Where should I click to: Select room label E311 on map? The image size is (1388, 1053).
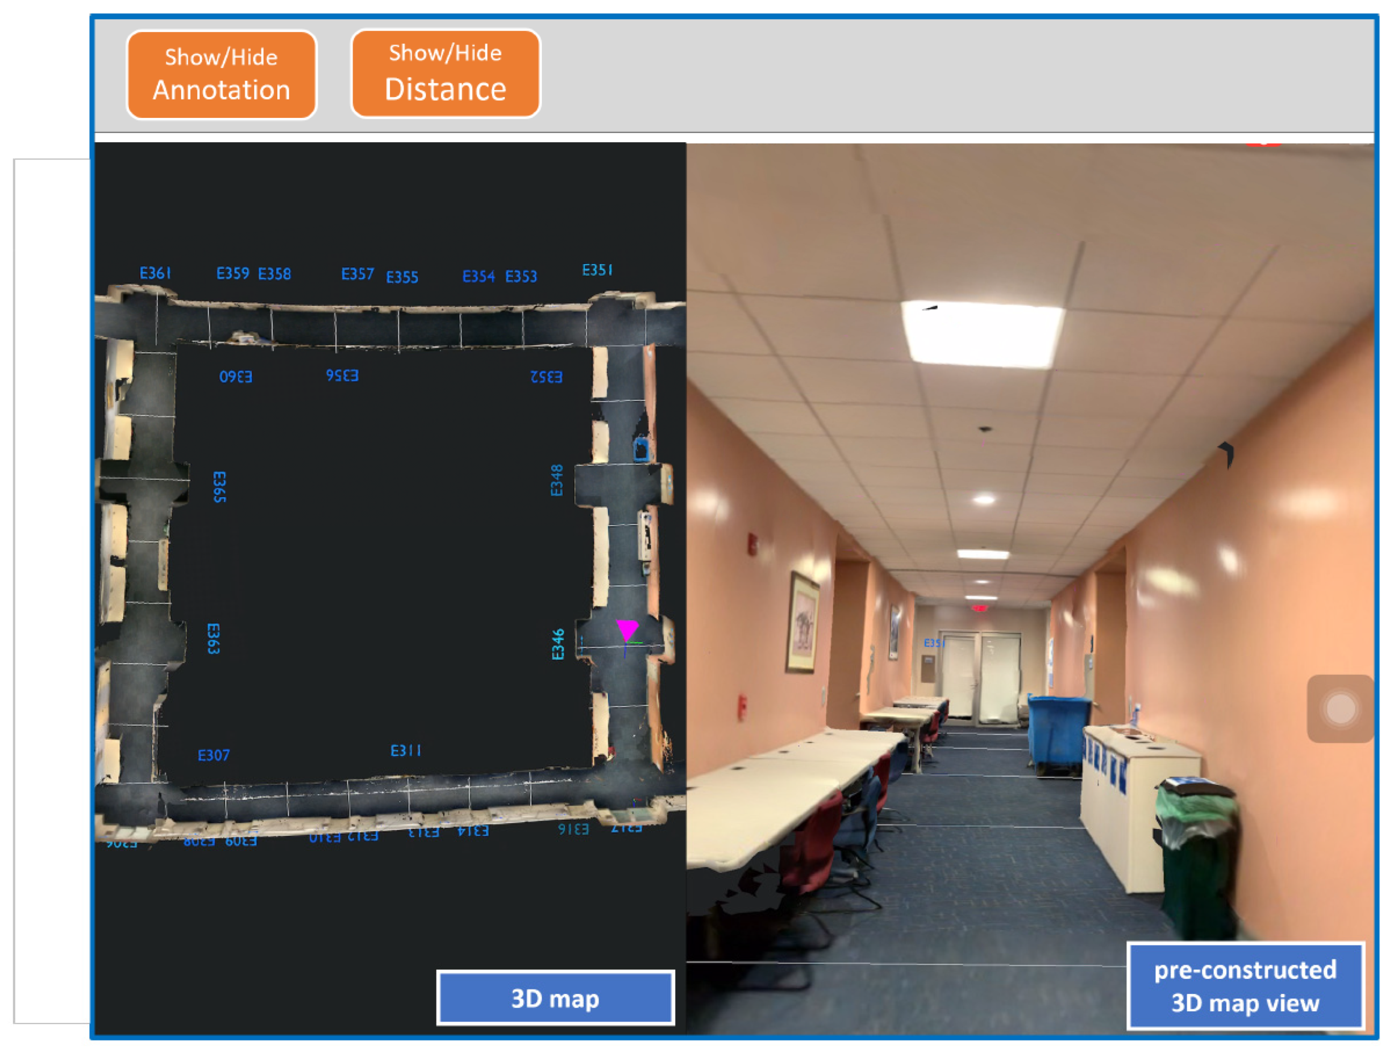click(x=406, y=751)
